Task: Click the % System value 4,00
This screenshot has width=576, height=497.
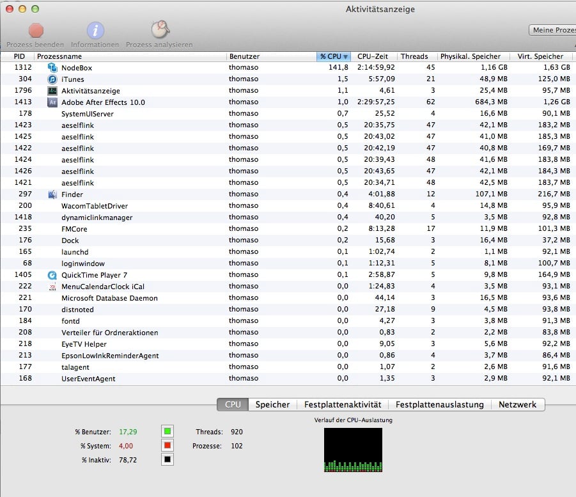Action: (126, 446)
